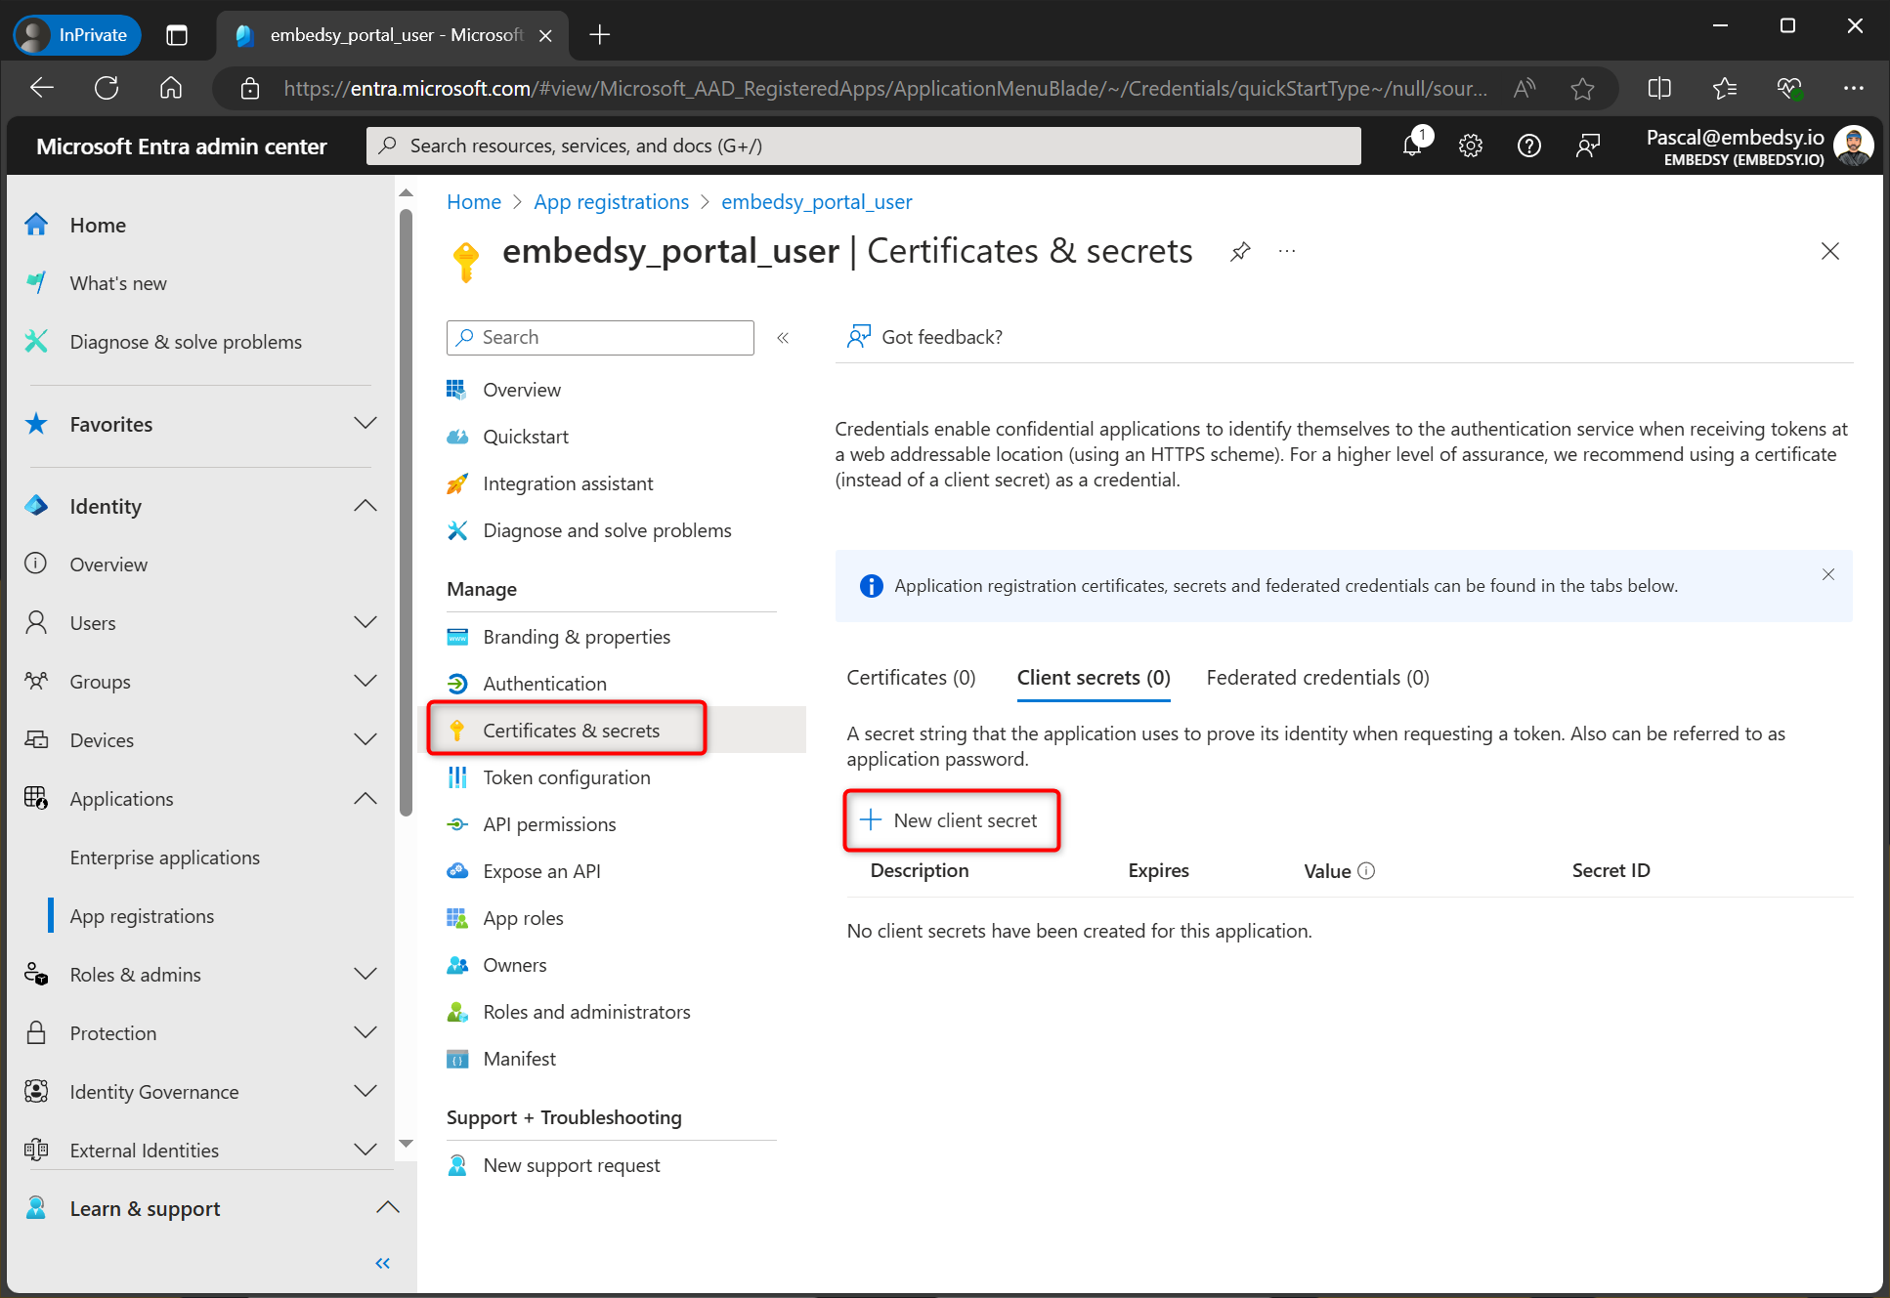Collapse the Identity section
1890x1298 pixels.
click(x=365, y=505)
